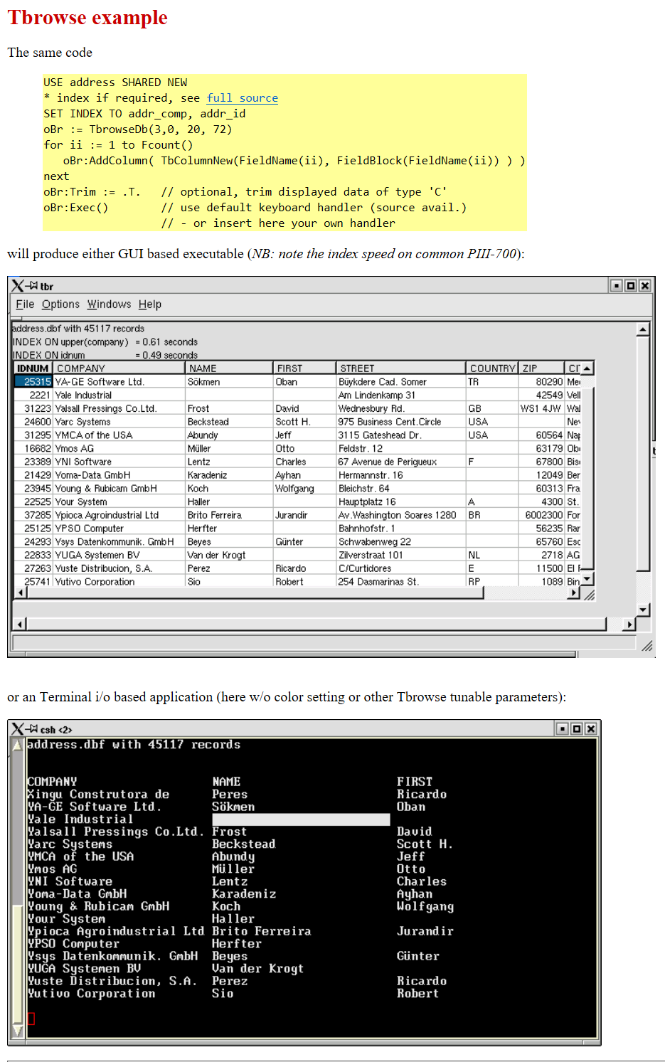Close the csh <2> window
665x1062 pixels.
tap(590, 729)
